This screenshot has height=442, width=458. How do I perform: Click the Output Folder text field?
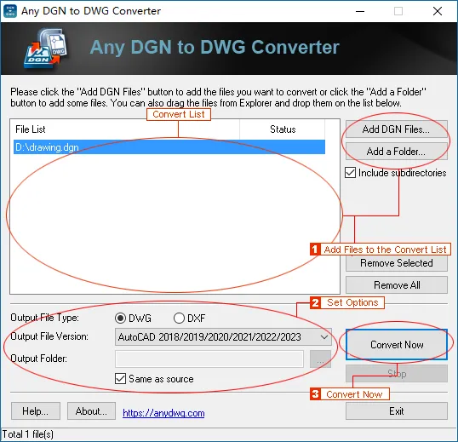click(209, 359)
